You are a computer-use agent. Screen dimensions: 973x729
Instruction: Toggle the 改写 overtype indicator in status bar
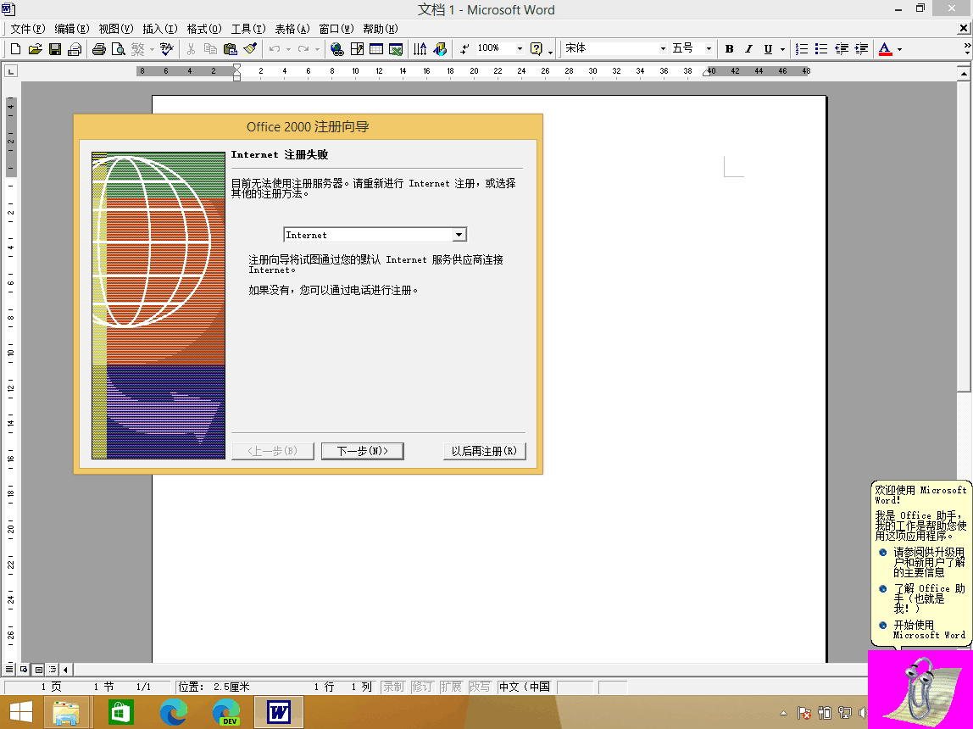[x=480, y=687]
